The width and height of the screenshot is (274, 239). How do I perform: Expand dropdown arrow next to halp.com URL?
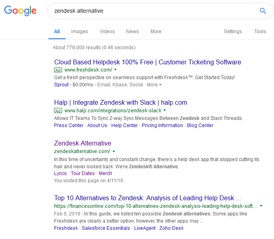click(164, 111)
